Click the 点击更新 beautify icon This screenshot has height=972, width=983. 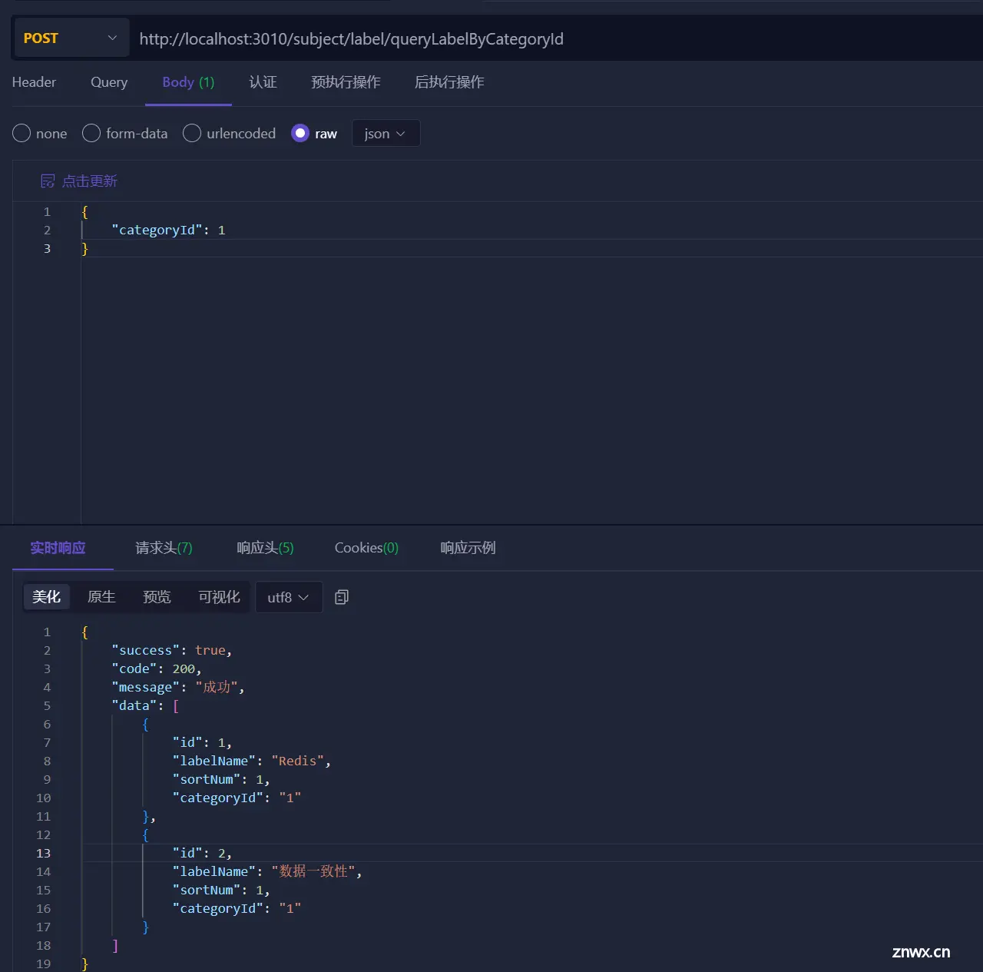click(x=48, y=181)
